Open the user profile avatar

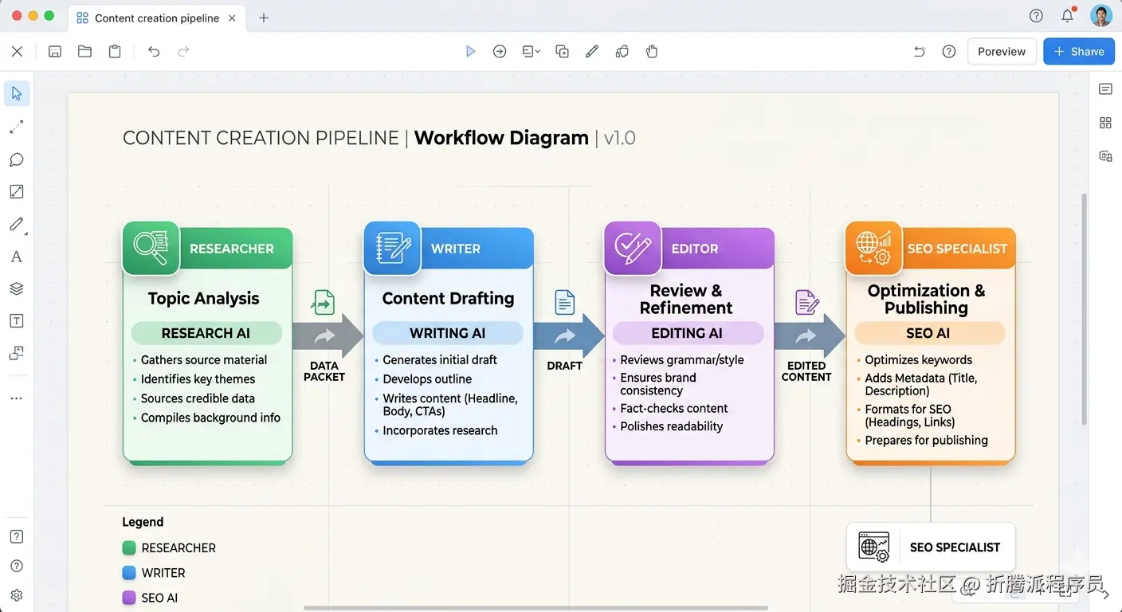click(1100, 16)
